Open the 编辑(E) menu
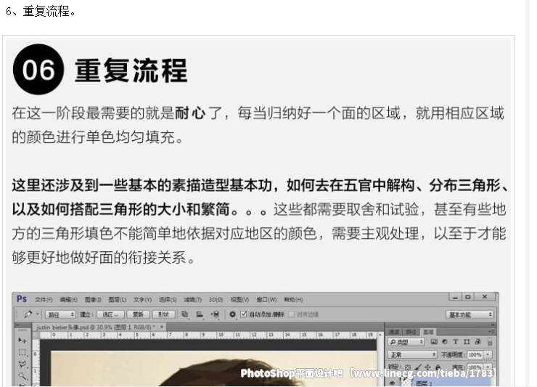This screenshot has height=387, width=537. pos(68,300)
